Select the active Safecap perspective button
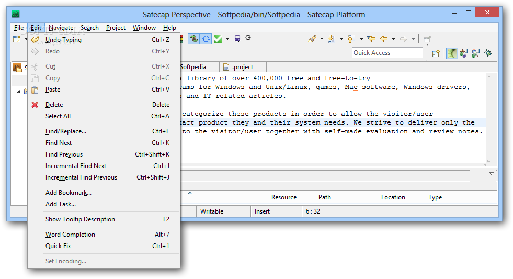Image resolution: width=513 pixels, height=279 pixels. click(452, 53)
